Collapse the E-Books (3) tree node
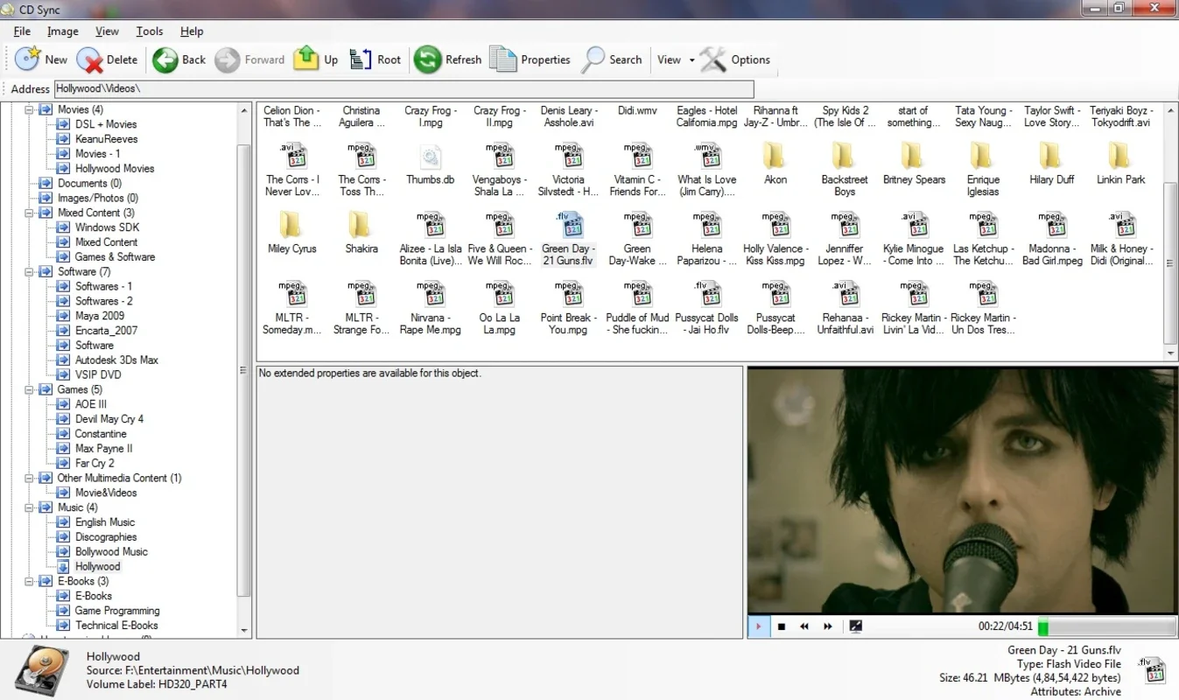 pyautogui.click(x=28, y=581)
